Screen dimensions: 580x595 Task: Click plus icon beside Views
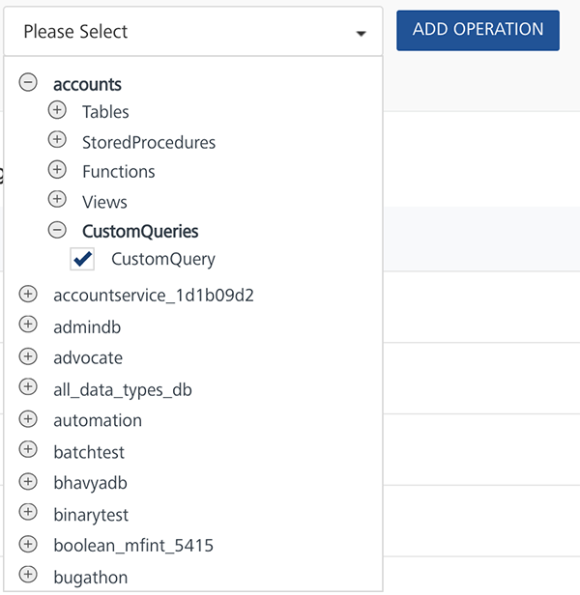point(57,201)
